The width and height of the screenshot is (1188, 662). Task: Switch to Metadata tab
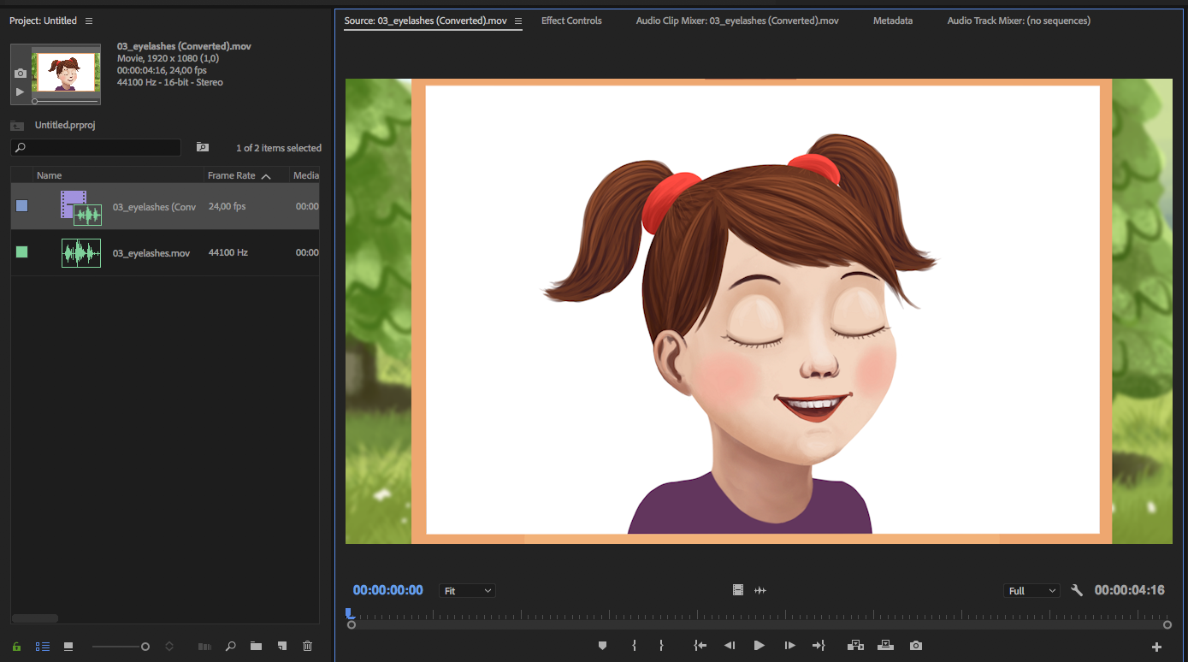click(893, 21)
